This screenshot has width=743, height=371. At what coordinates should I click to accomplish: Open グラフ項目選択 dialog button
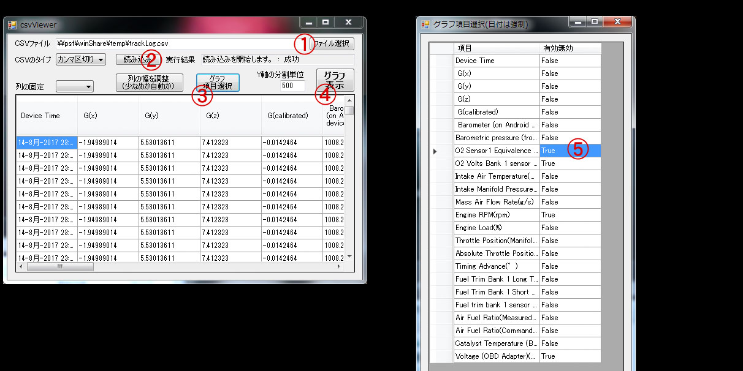218,83
